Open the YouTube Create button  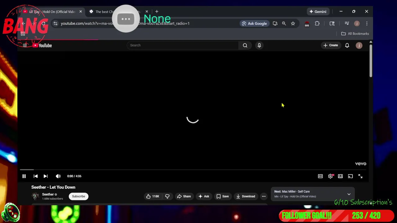pyautogui.click(x=331, y=45)
